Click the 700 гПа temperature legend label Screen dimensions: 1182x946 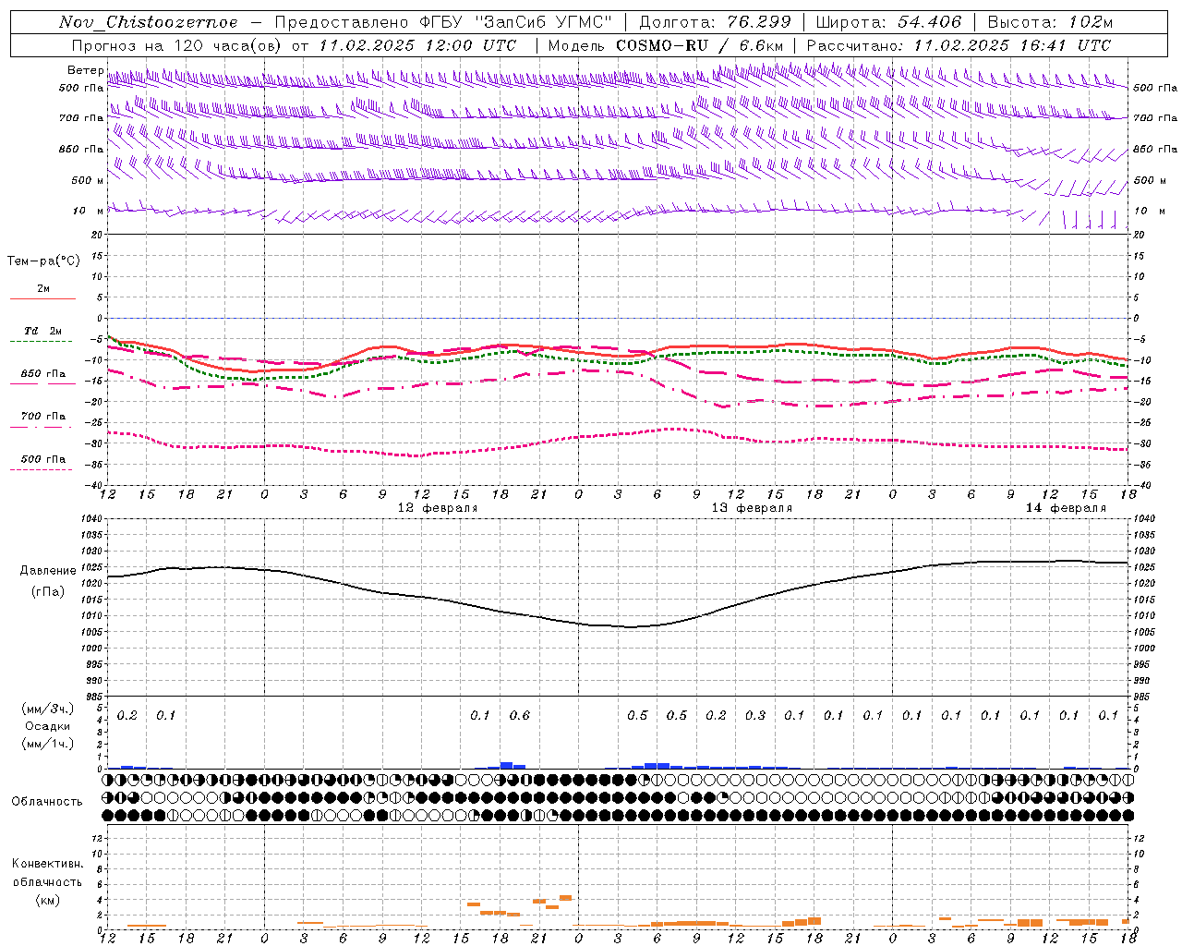coord(43,417)
